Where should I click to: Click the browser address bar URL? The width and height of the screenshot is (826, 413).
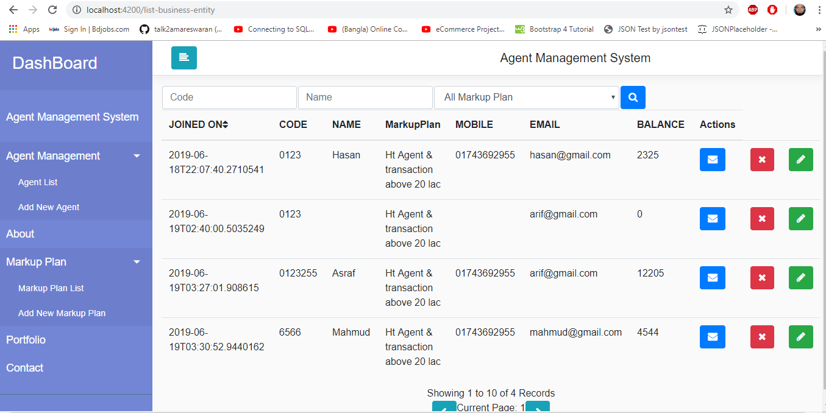tap(151, 10)
